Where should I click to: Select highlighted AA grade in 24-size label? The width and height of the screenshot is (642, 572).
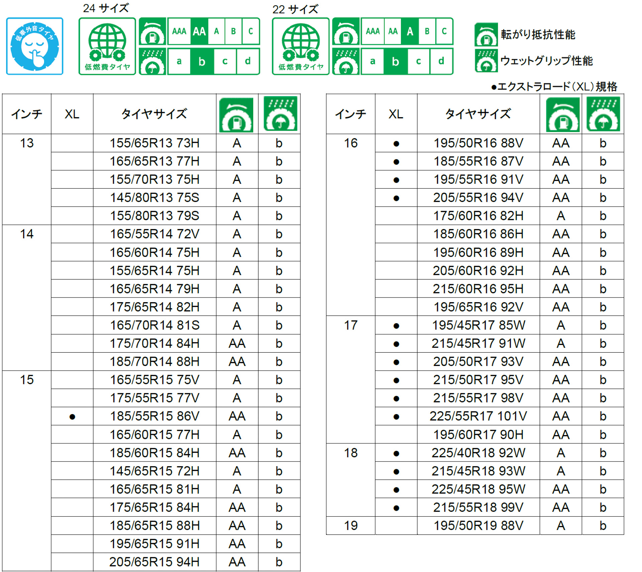coord(199,32)
